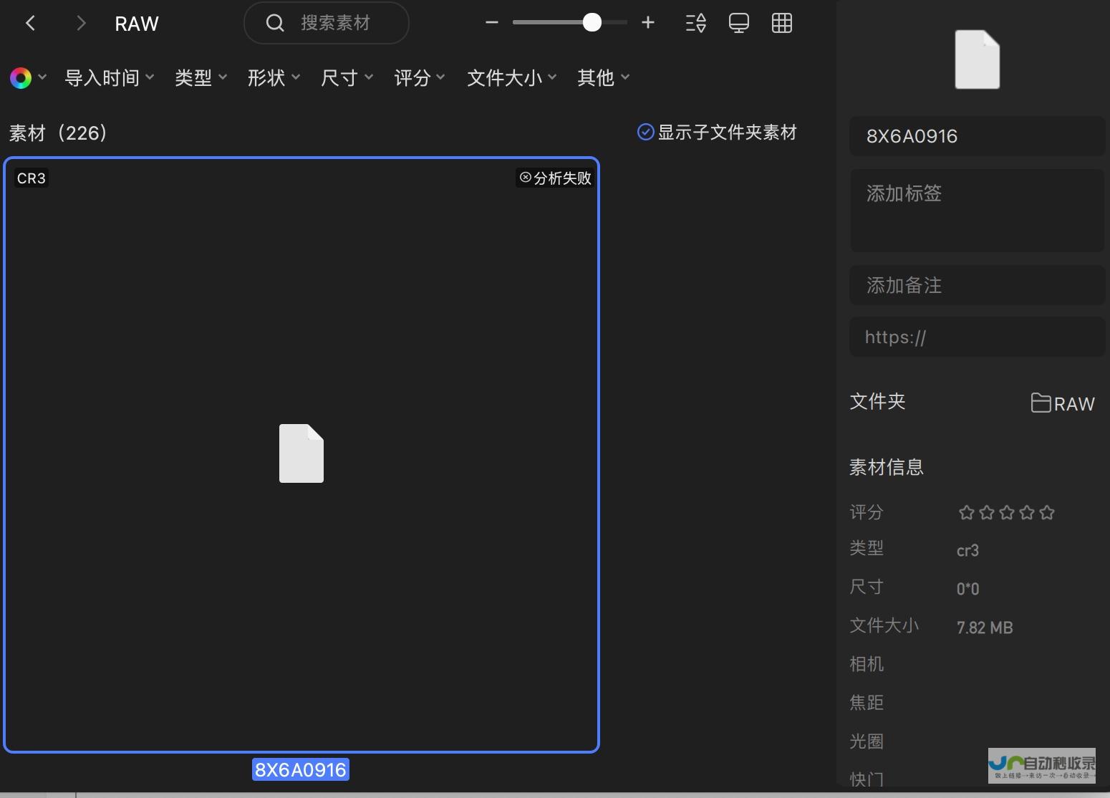Decrease thumbnail size with minus button
The width and height of the screenshot is (1110, 798).
(x=491, y=23)
